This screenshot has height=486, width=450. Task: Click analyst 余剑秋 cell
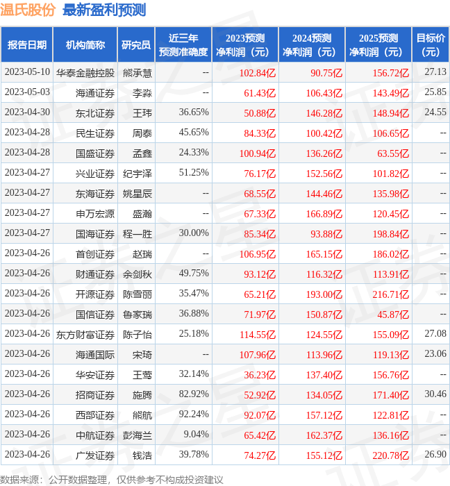coord(137,274)
